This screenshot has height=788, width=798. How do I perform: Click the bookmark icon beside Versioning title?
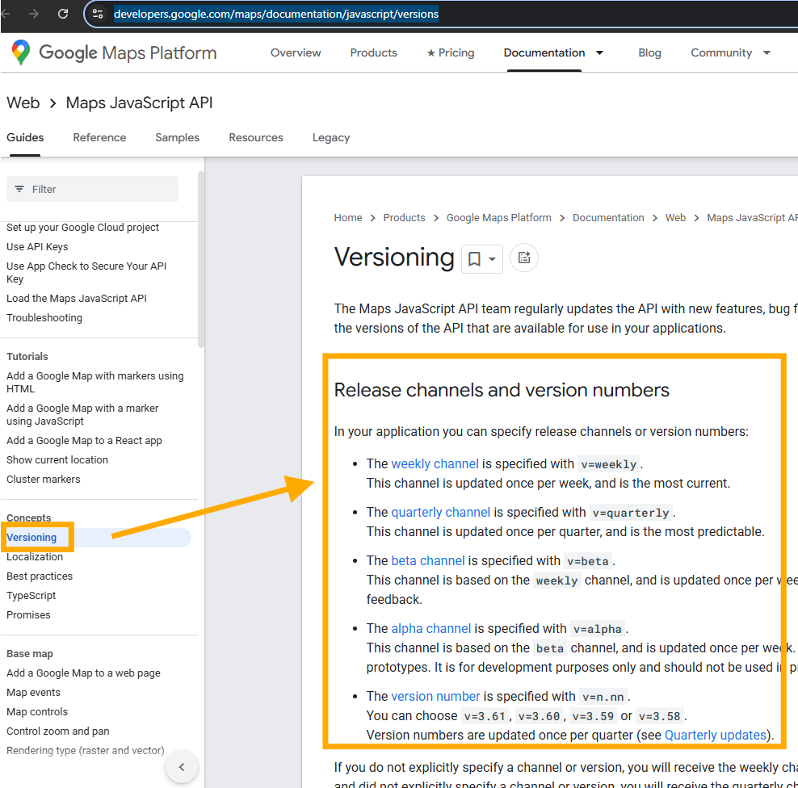point(474,259)
